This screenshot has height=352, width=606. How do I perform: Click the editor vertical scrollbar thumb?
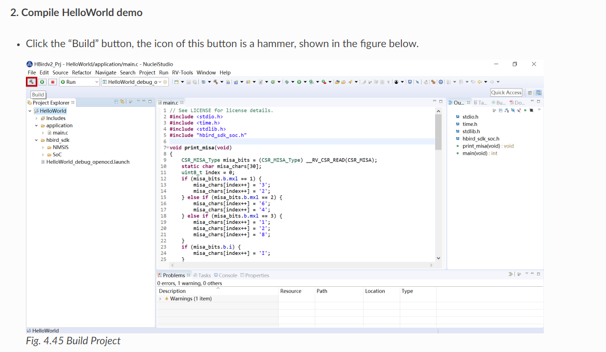click(438, 131)
